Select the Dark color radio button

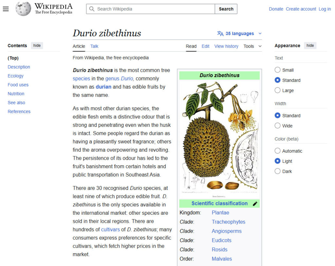277,171
